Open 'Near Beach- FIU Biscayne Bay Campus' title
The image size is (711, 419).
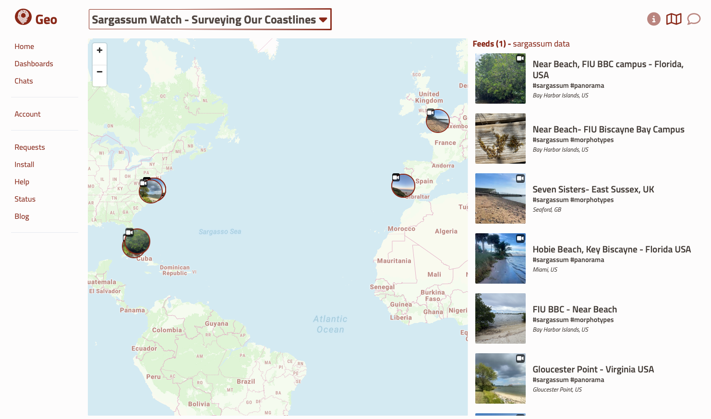[608, 130]
